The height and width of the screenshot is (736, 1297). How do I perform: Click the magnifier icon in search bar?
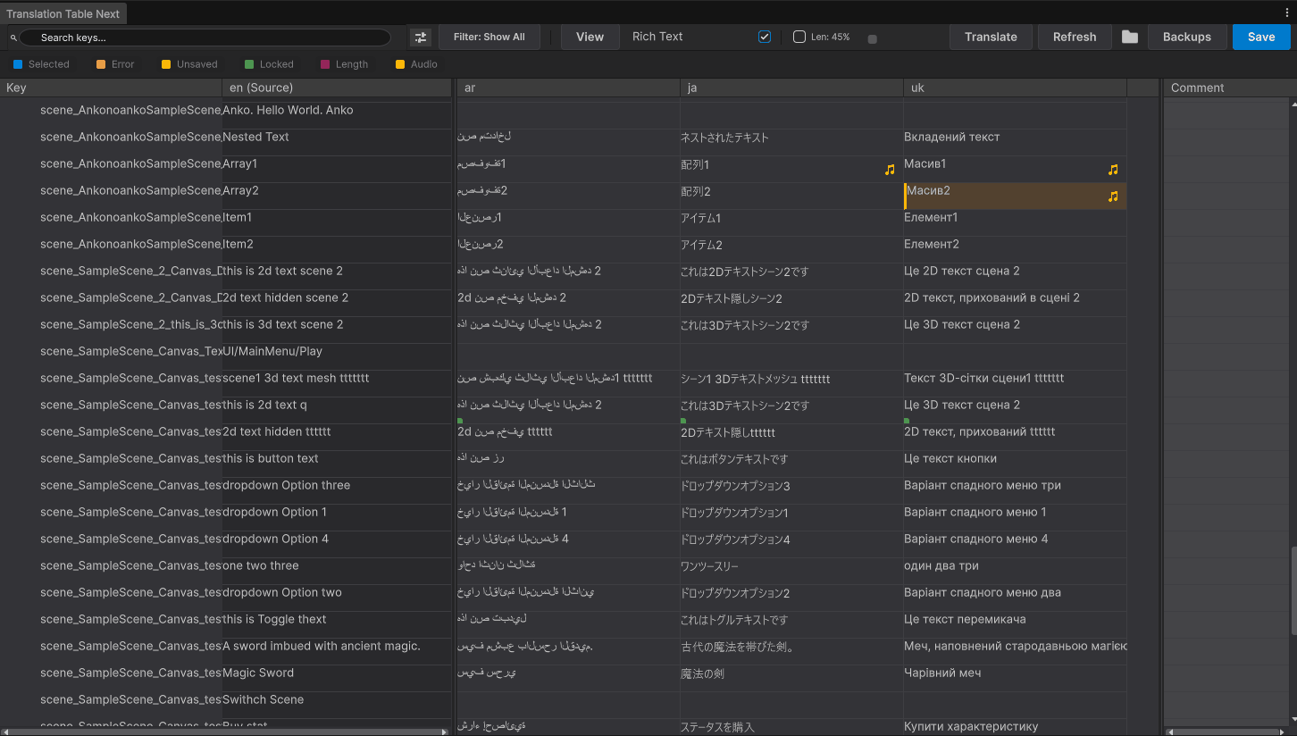pyautogui.click(x=13, y=38)
